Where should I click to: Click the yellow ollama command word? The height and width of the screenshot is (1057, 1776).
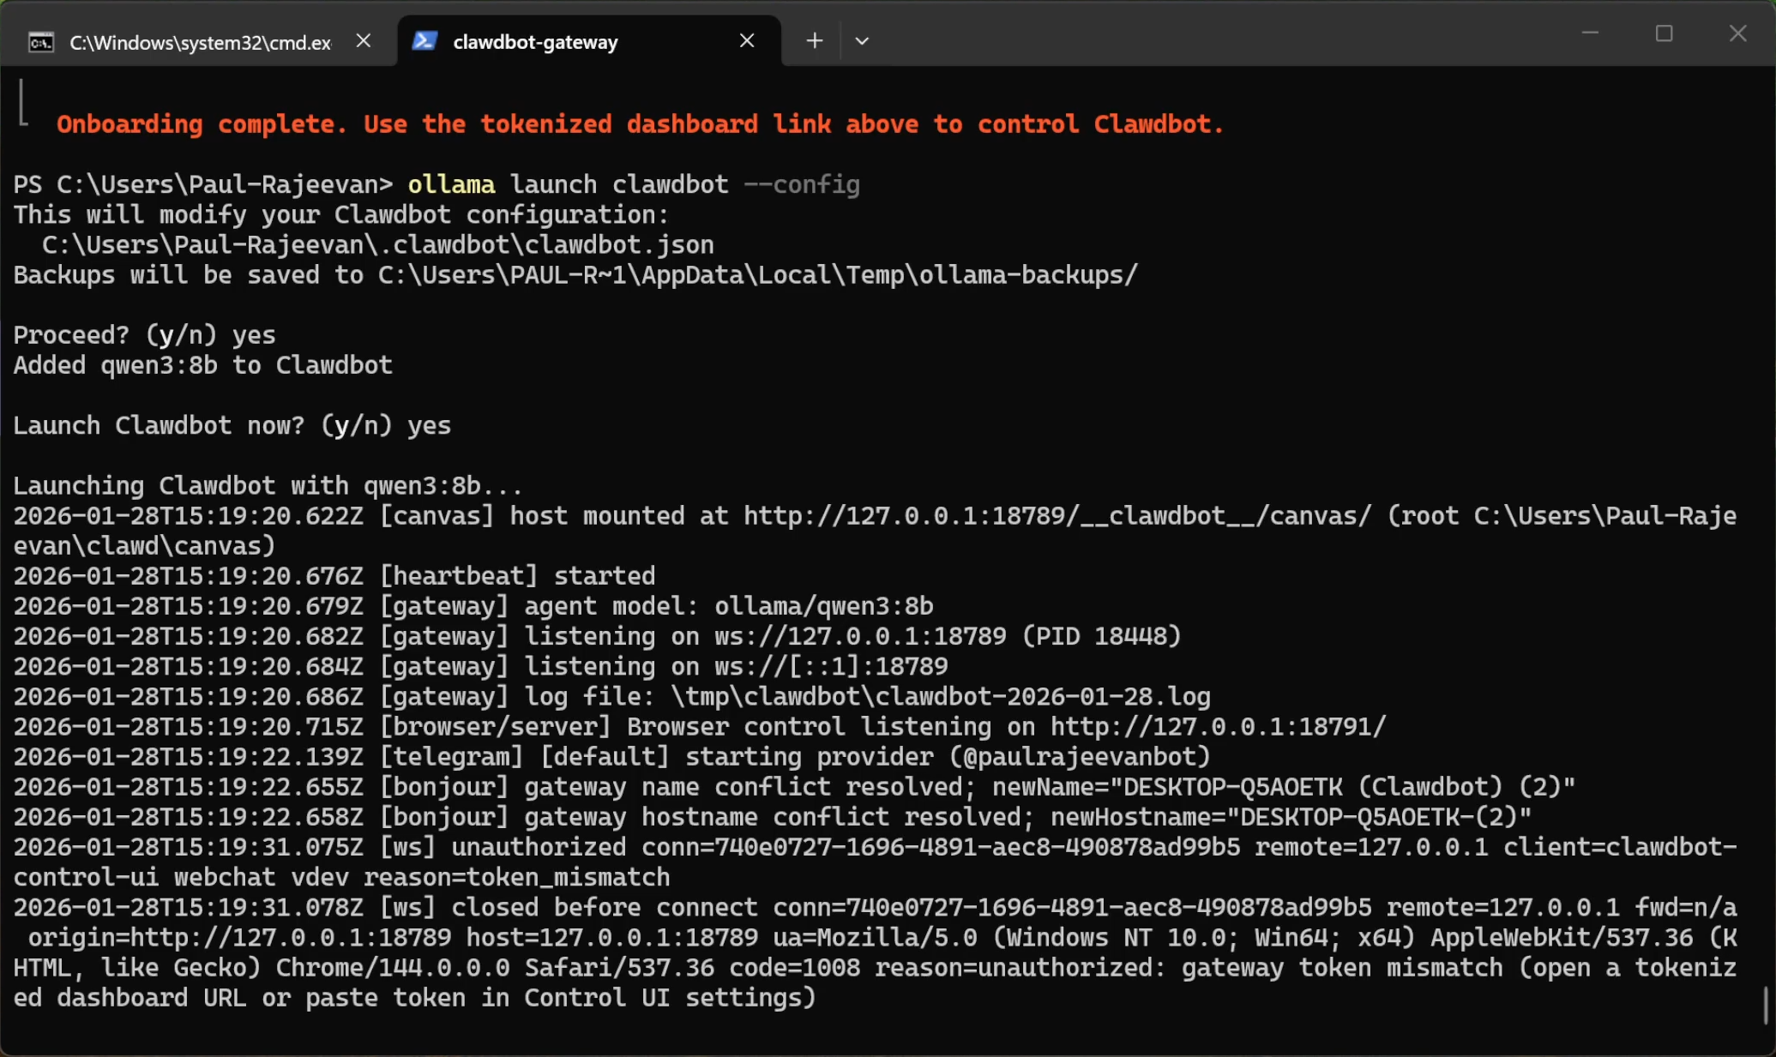pyautogui.click(x=451, y=185)
